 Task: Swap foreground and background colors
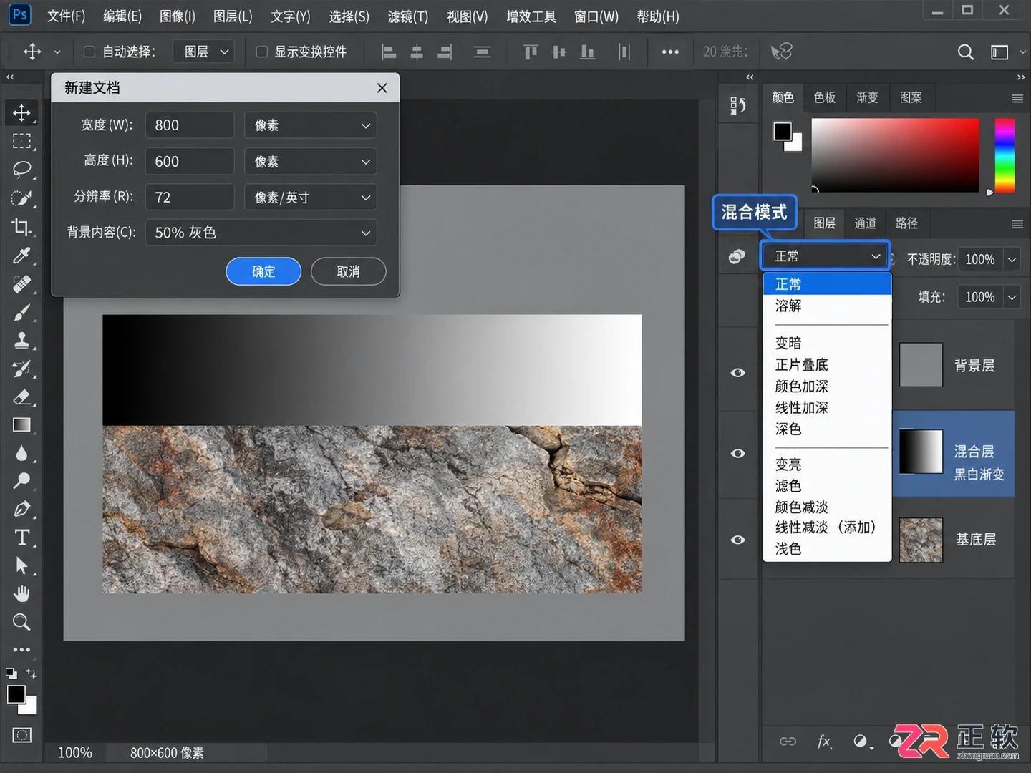31,673
